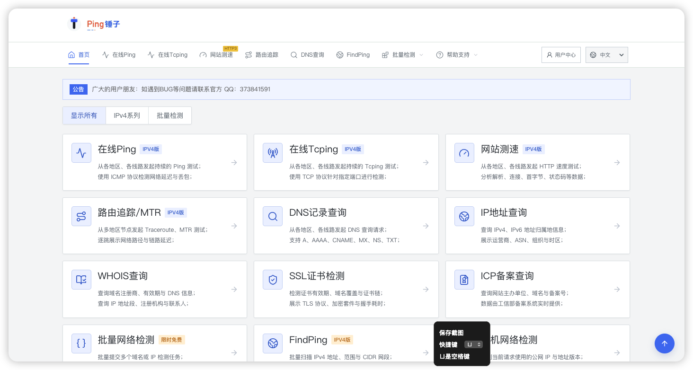Click the arrow on the 在线Ping card
Viewport: 693px width, 370px height.
(x=234, y=162)
